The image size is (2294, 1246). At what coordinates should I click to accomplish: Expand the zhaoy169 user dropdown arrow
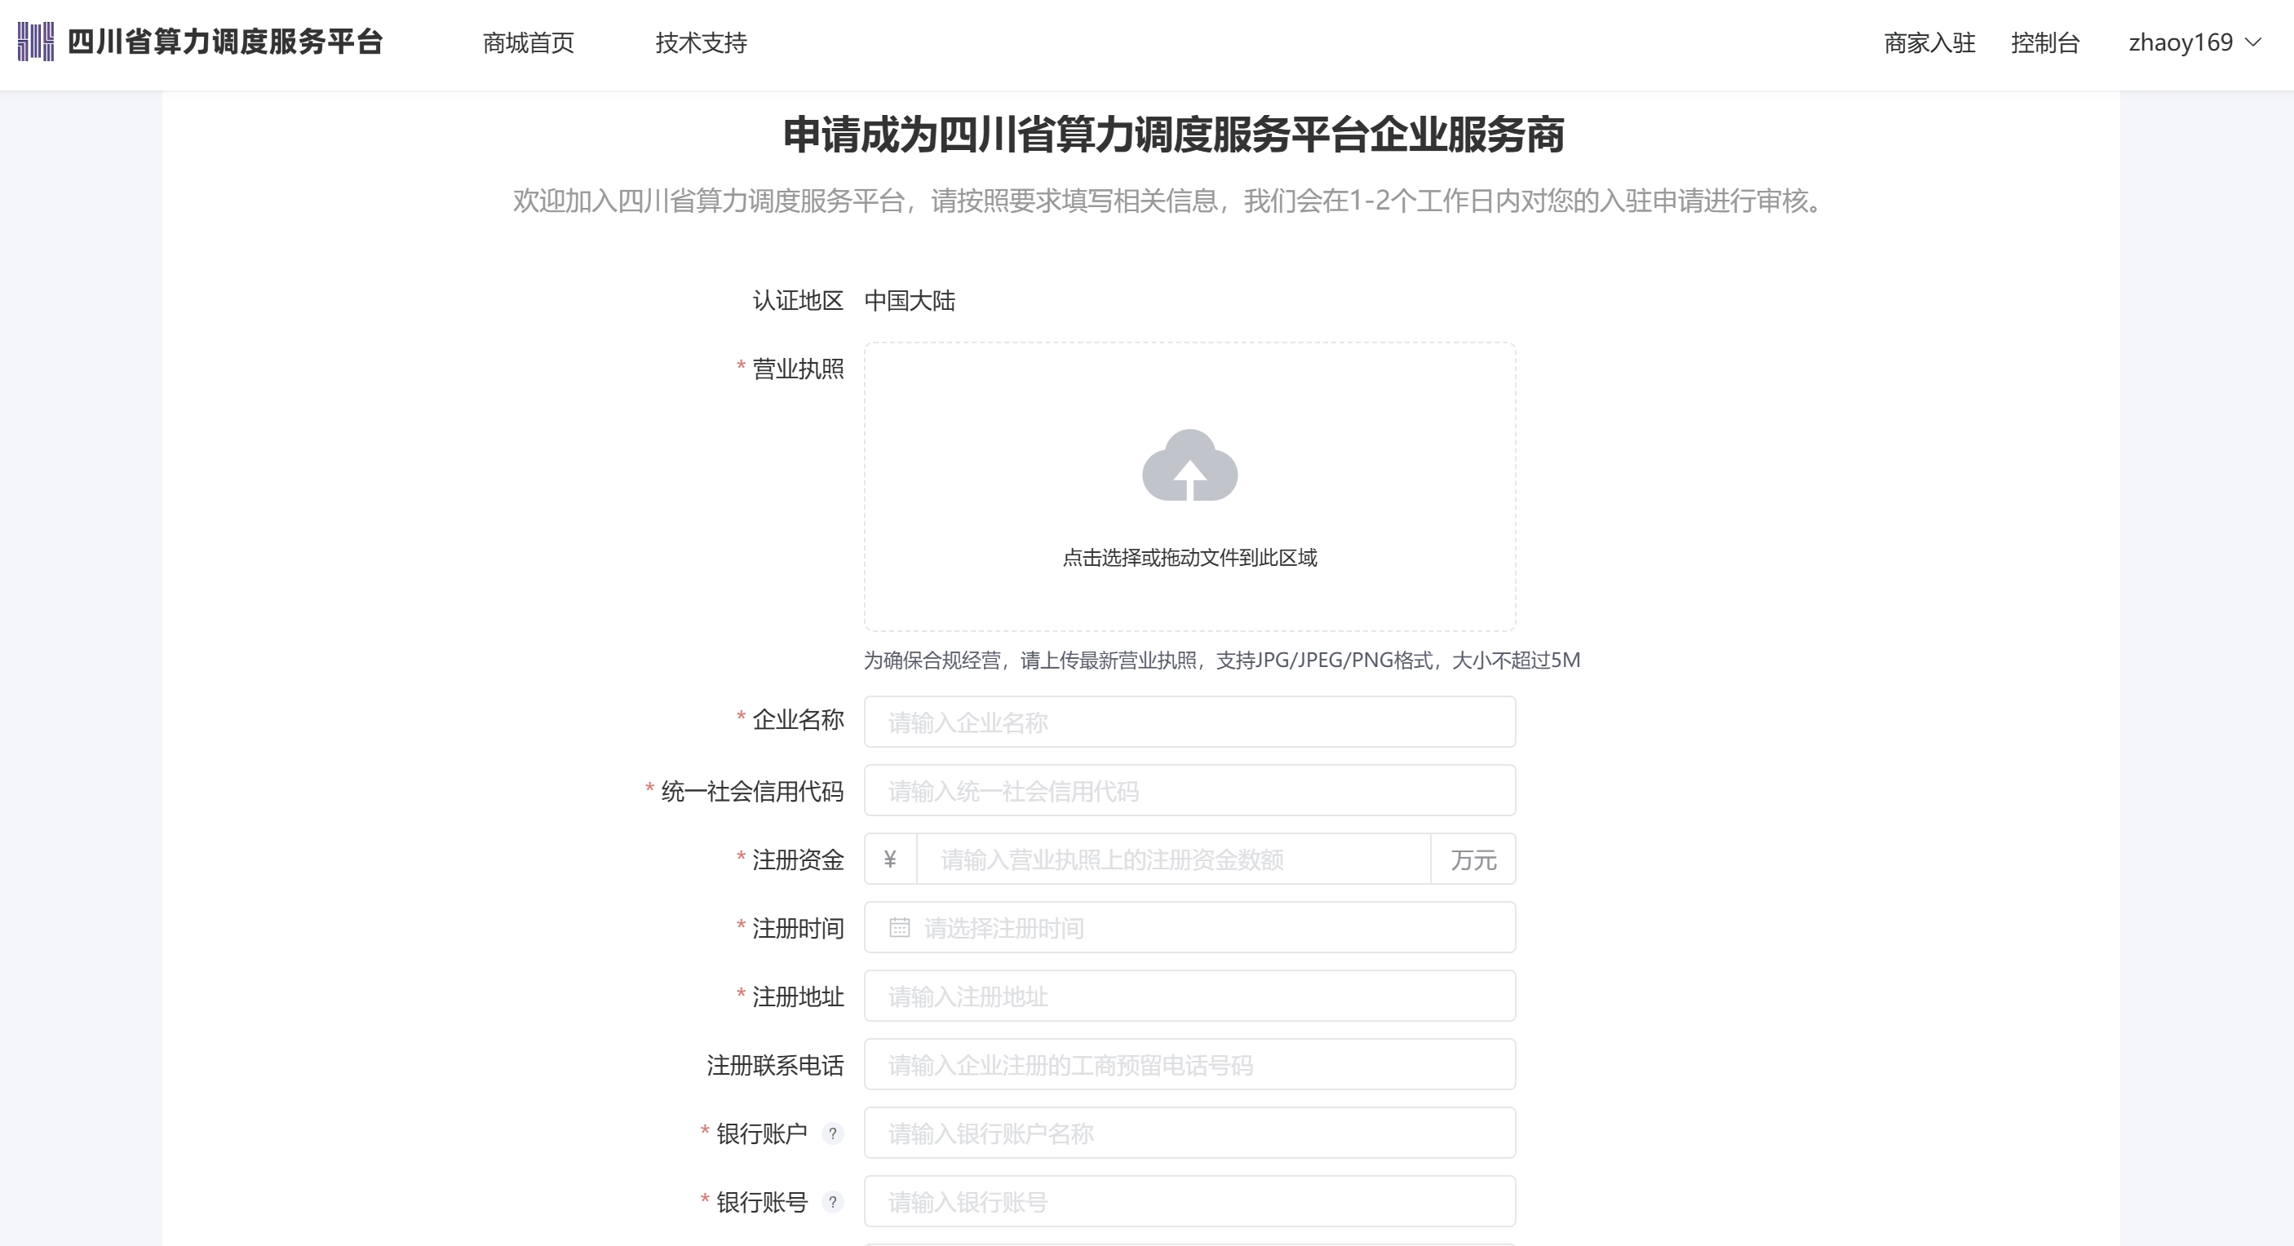2254,42
